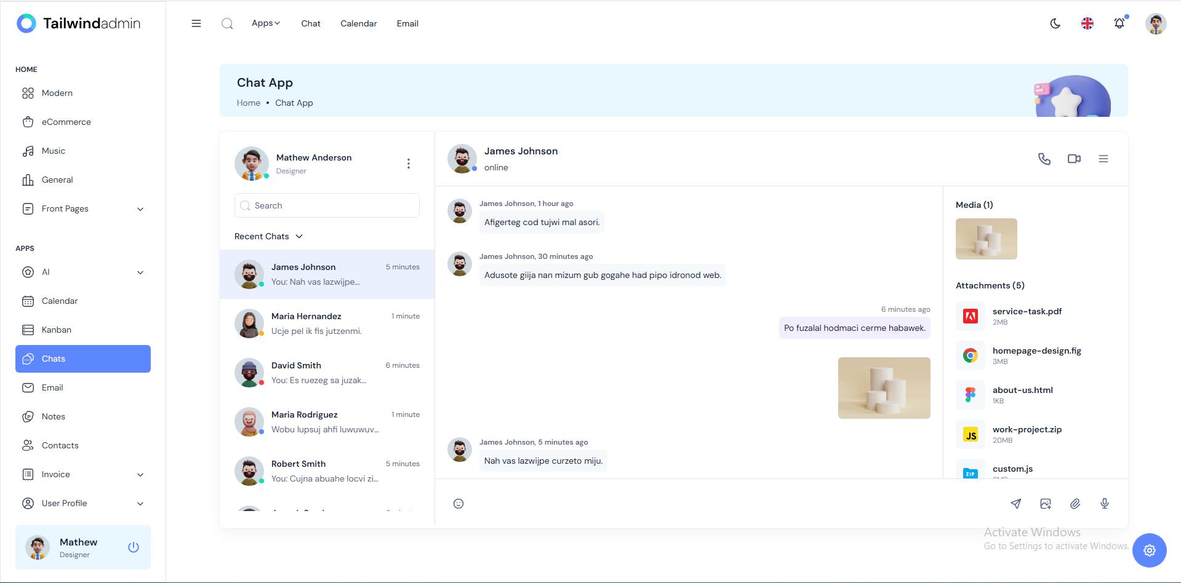The image size is (1181, 583).
Task: Open the Maria Hernandez conversation
Action: click(x=327, y=323)
